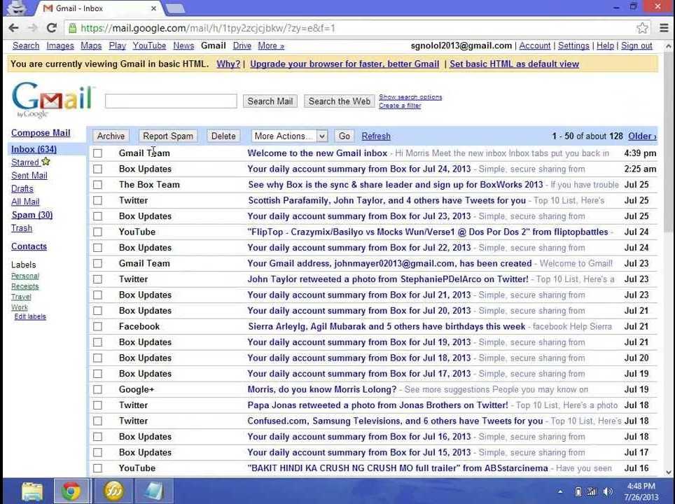This screenshot has height=504, width=675.
Task: Click the Compose Mail link
Action: click(41, 133)
